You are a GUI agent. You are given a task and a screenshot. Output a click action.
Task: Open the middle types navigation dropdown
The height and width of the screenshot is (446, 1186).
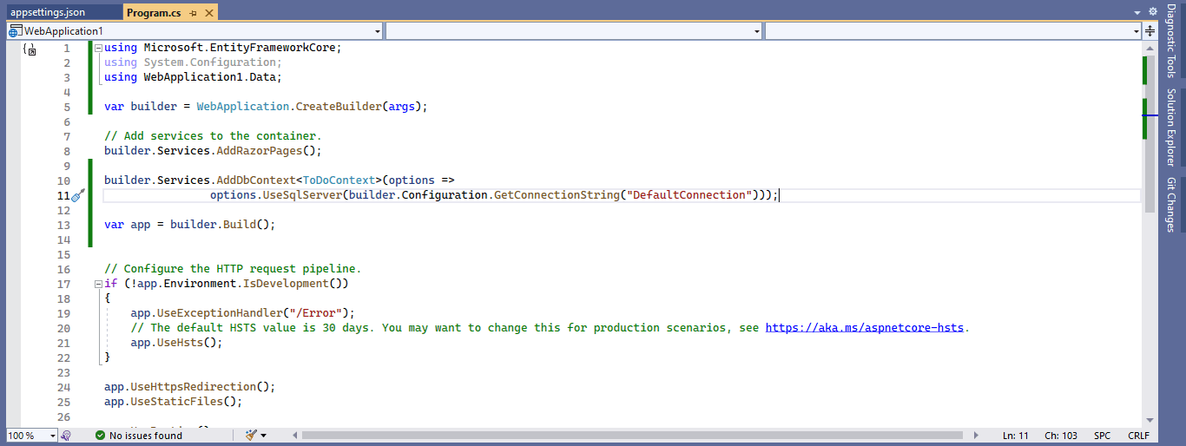(574, 31)
